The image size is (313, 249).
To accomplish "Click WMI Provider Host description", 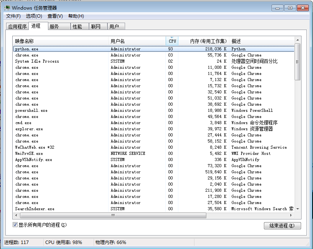I will tap(251, 153).
